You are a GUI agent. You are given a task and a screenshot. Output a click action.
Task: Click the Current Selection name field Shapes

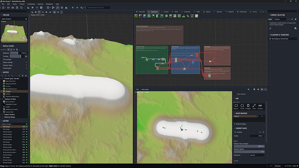pos(280,19)
